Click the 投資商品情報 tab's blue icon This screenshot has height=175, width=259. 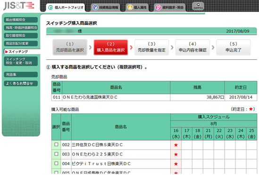pyautogui.click(x=95, y=8)
